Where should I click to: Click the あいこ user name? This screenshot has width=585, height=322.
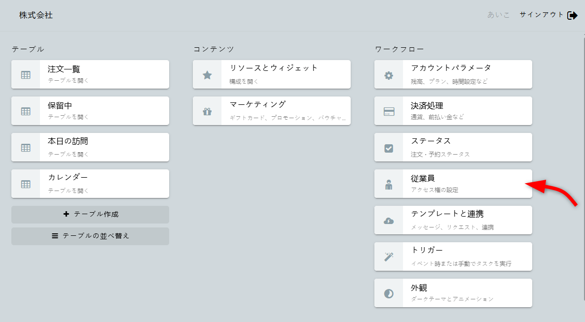(x=498, y=15)
